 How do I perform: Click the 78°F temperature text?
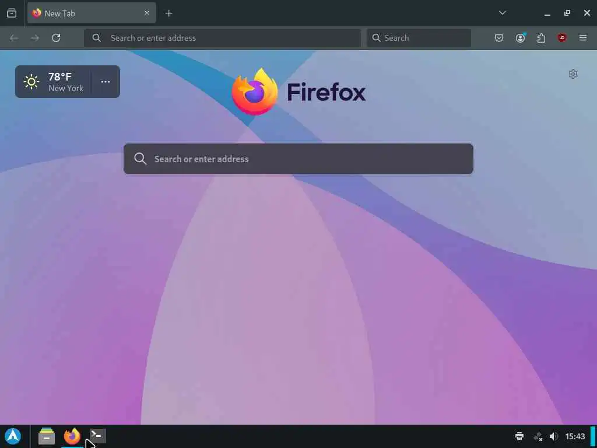(60, 77)
